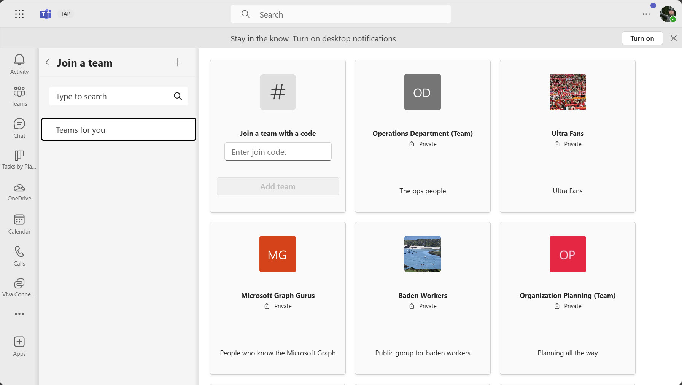Open the More added apps menu
Screen dimensions: 682x385
(x=19, y=314)
